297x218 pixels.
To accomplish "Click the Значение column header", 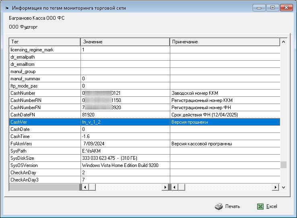I will click(125, 42).
